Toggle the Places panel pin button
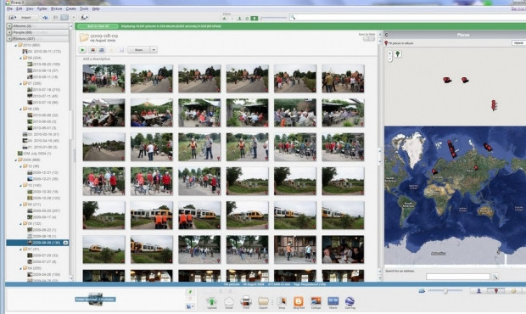The image size is (526, 314). [496, 291]
